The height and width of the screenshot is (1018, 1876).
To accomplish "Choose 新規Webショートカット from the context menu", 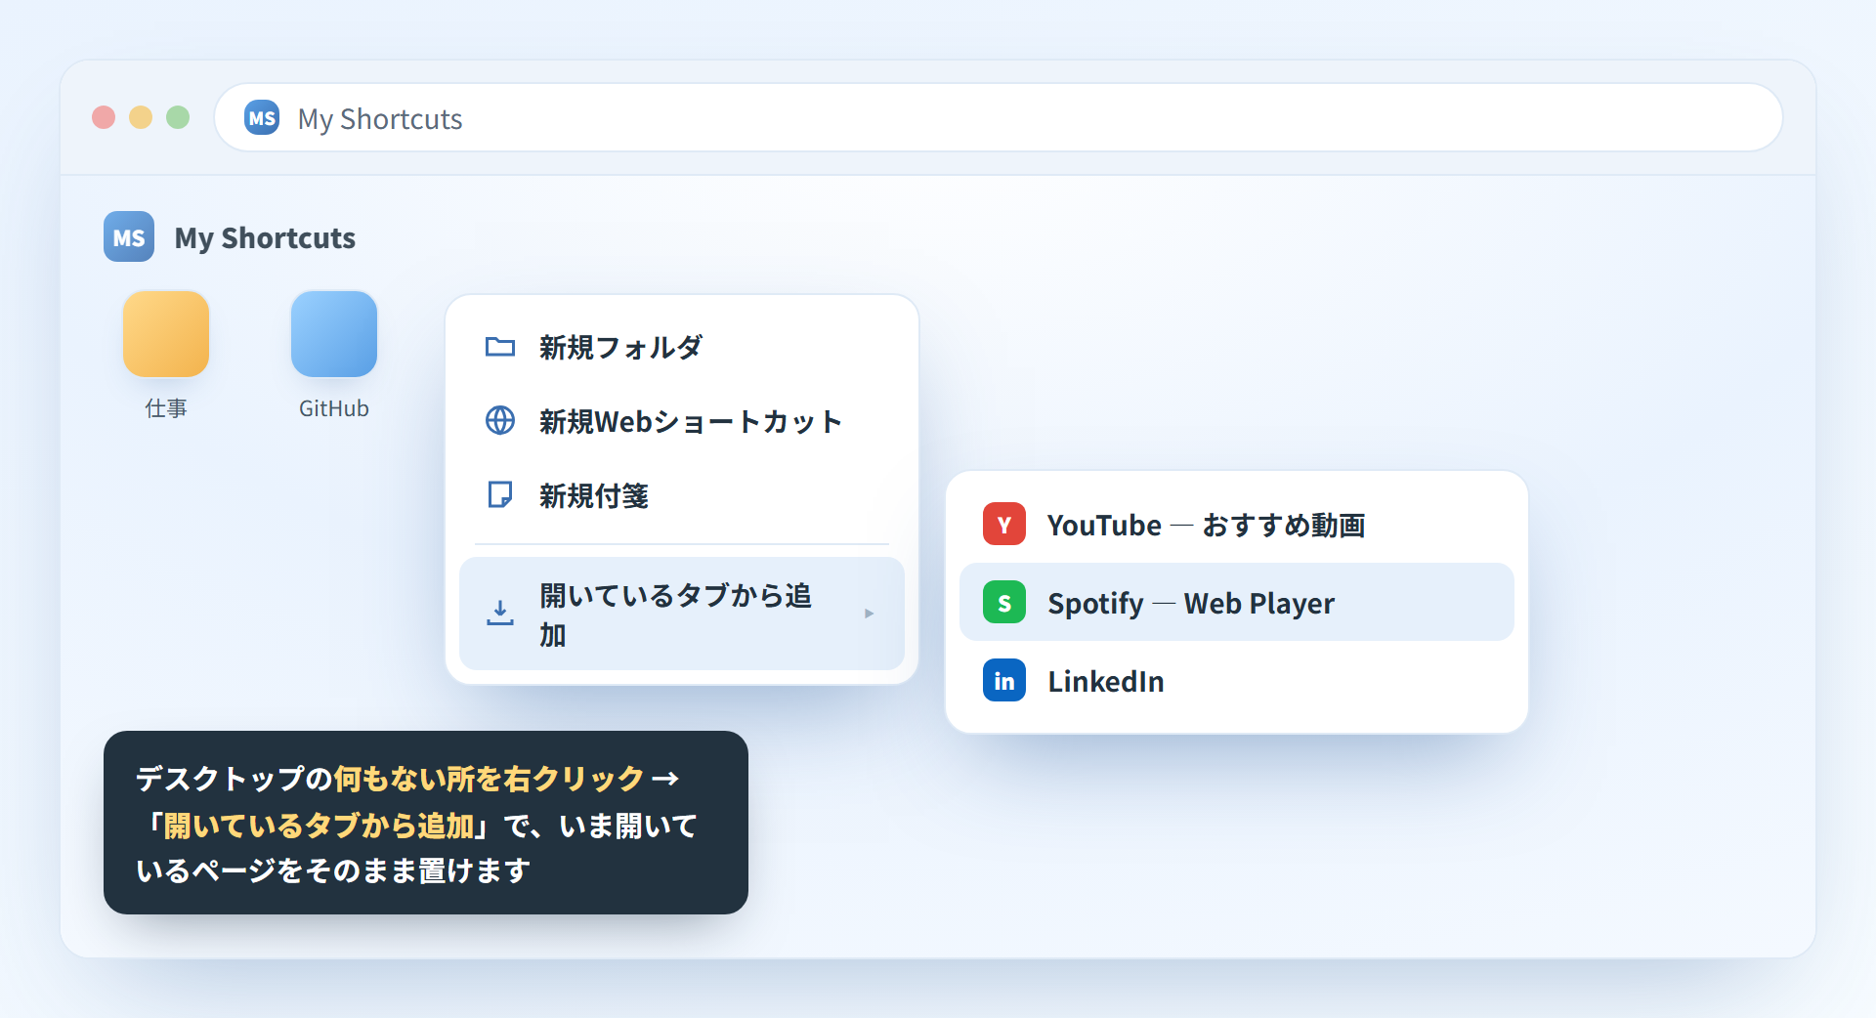I will pyautogui.click(x=682, y=421).
